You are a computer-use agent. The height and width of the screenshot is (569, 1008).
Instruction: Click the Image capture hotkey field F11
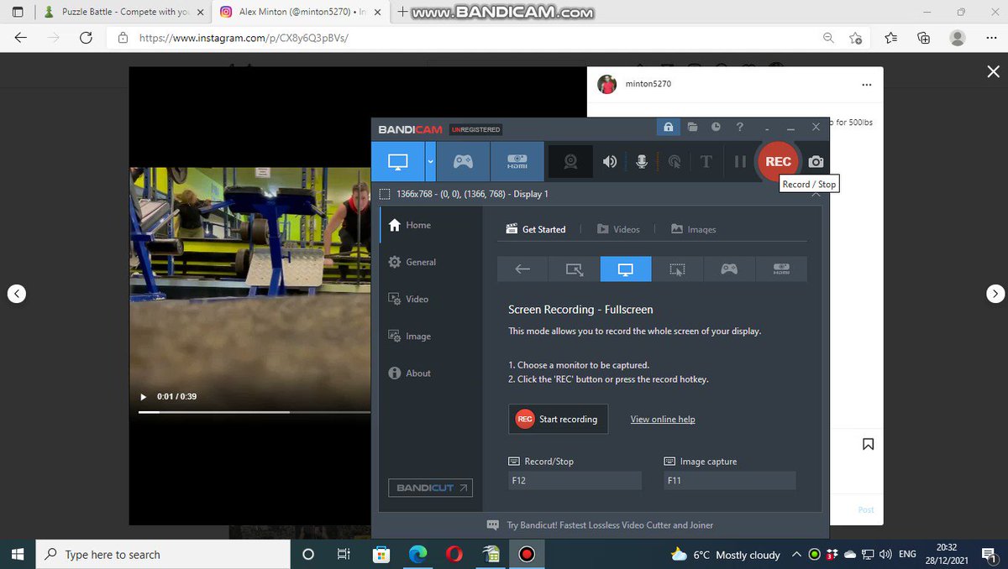click(x=729, y=481)
